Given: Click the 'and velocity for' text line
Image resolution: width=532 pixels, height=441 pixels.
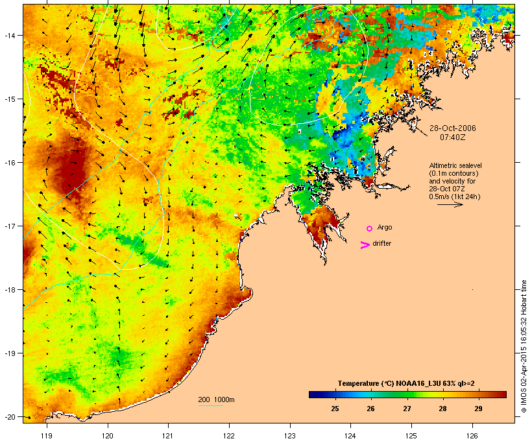Looking at the screenshot, I should click(452, 181).
